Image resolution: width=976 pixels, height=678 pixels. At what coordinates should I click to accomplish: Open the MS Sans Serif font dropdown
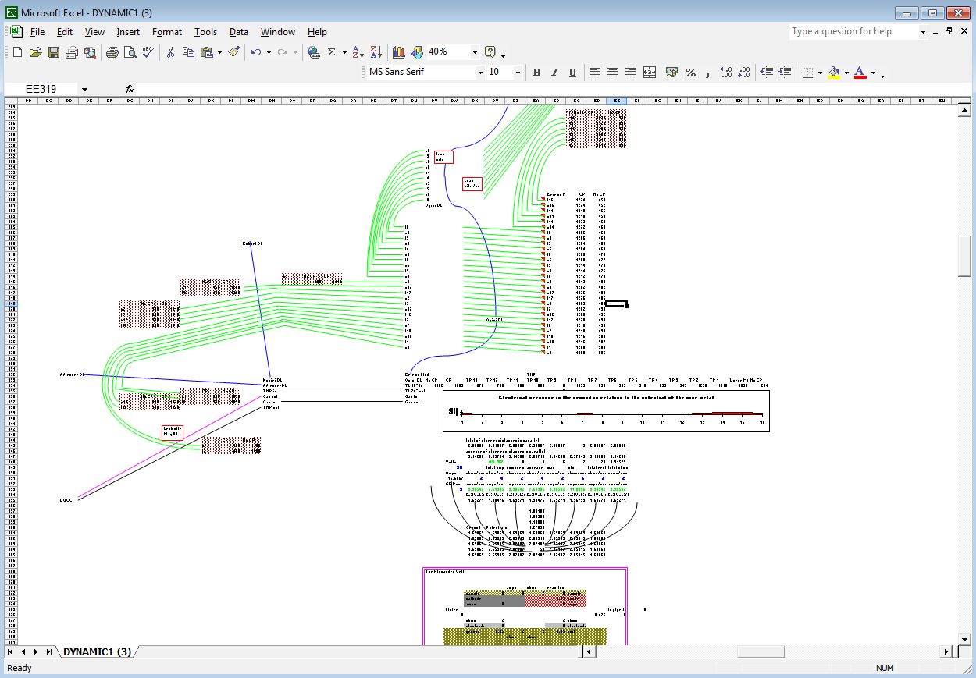pyautogui.click(x=480, y=73)
